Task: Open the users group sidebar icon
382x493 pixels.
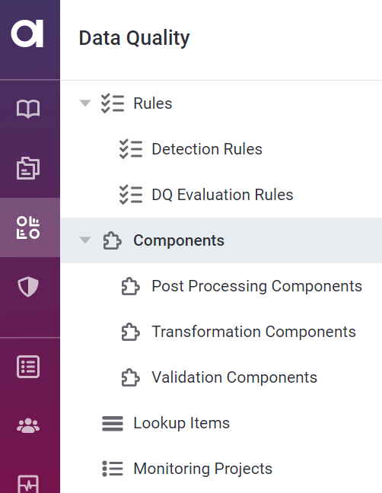Action: click(28, 426)
